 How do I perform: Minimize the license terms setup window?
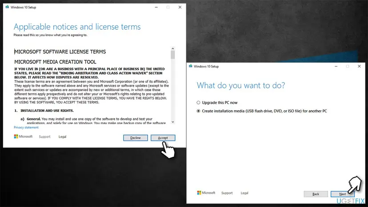(156, 7)
